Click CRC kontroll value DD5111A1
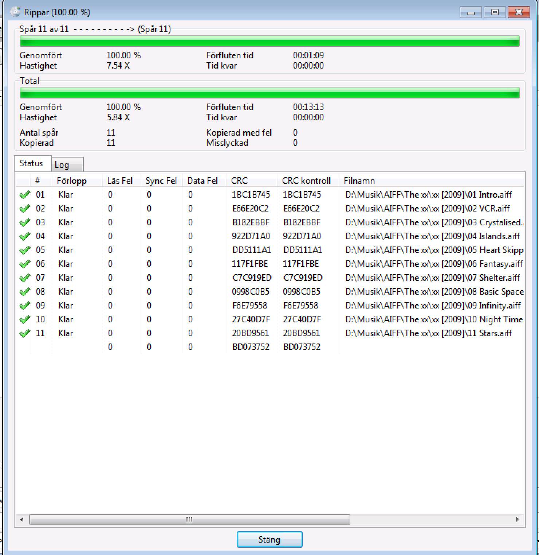The height and width of the screenshot is (555, 539). (303, 250)
